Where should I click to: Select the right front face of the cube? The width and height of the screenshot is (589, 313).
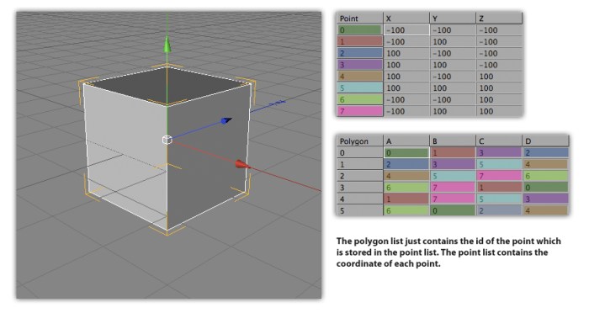tap(208, 156)
